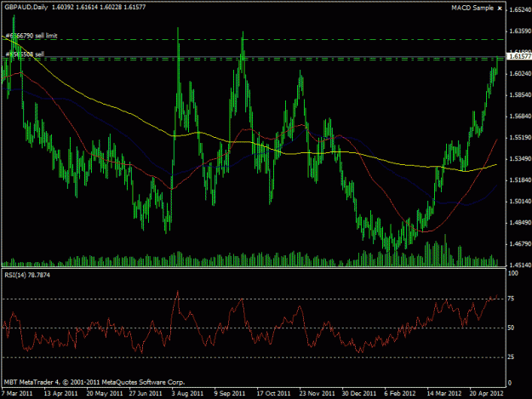
Task: Select the sell limit order label
Action: click(x=31, y=36)
